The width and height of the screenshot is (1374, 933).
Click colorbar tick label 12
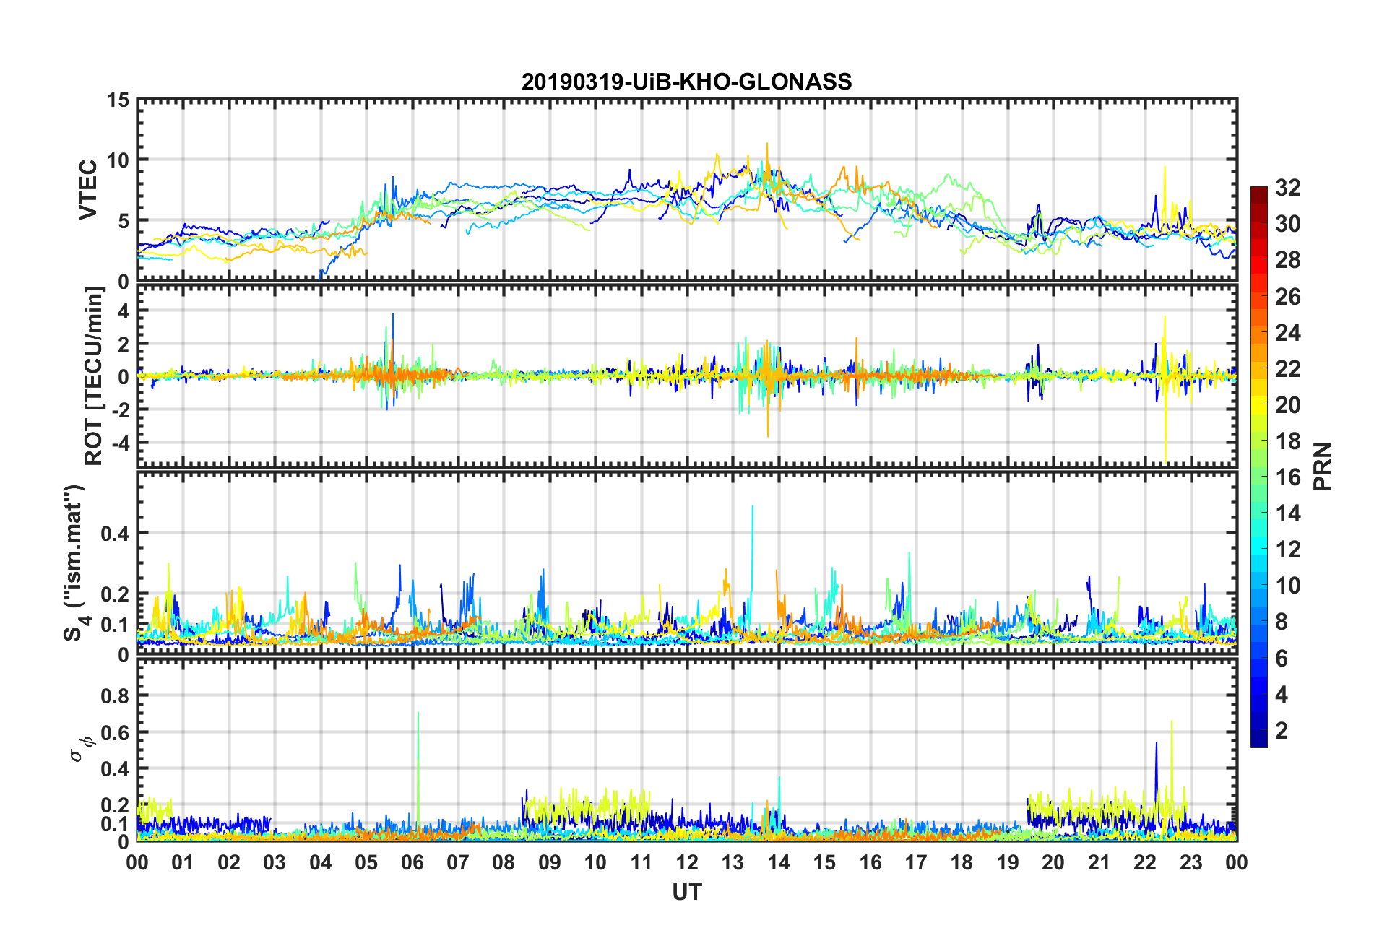(1288, 550)
